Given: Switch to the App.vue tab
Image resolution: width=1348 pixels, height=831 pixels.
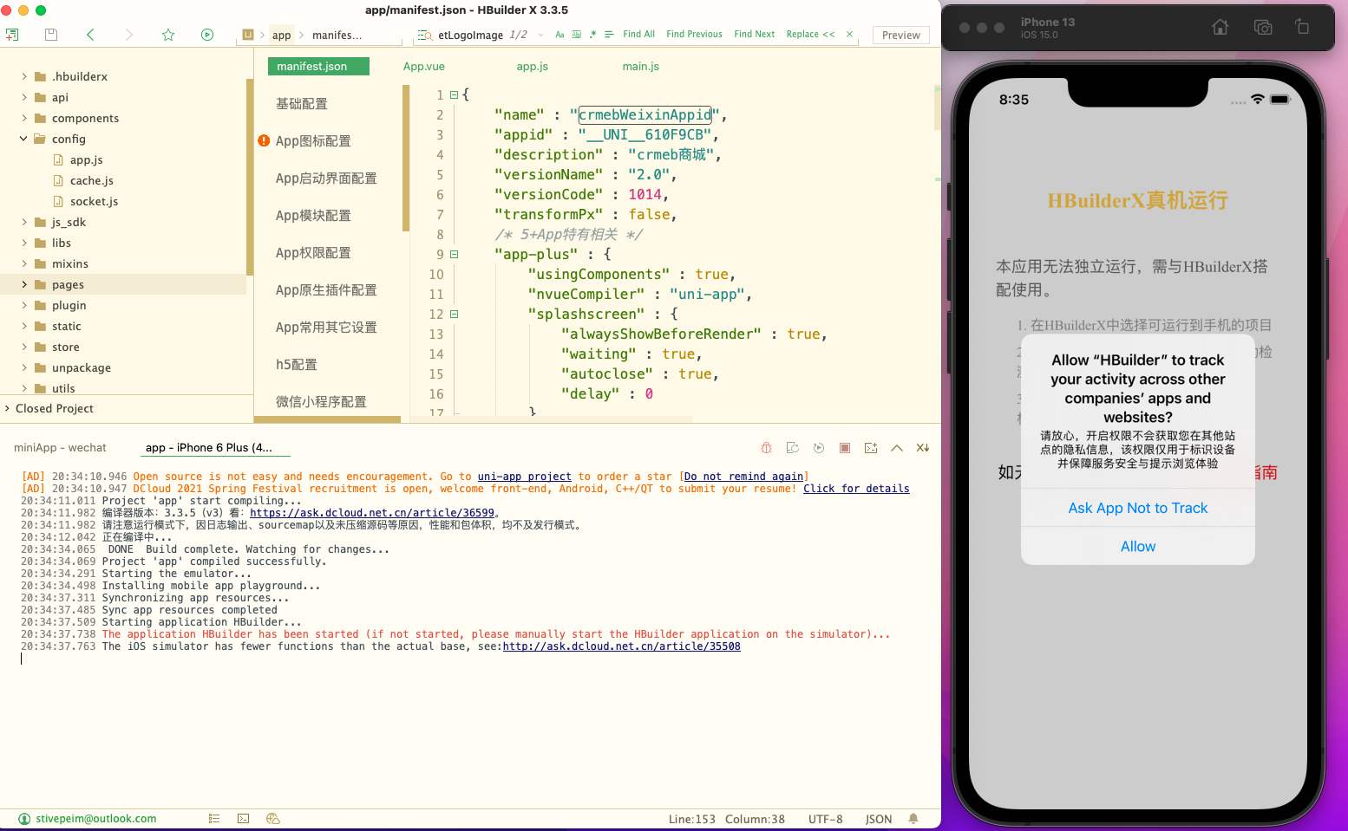Looking at the screenshot, I should tap(422, 66).
